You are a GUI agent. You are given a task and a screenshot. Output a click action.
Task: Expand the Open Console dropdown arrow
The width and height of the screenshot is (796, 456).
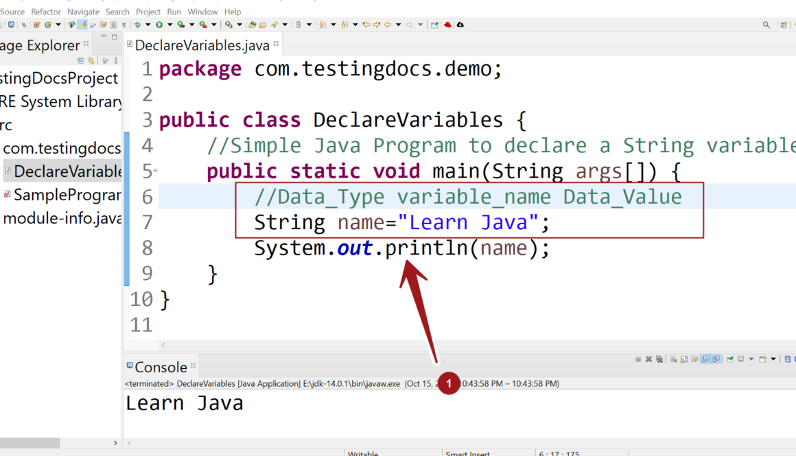point(773,359)
